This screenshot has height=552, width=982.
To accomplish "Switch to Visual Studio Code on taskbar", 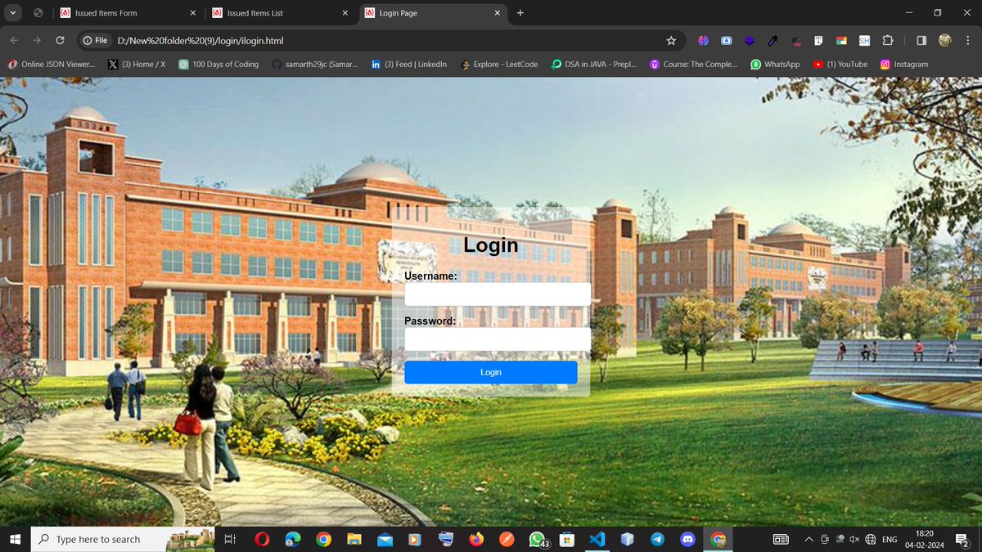I will coord(597,539).
